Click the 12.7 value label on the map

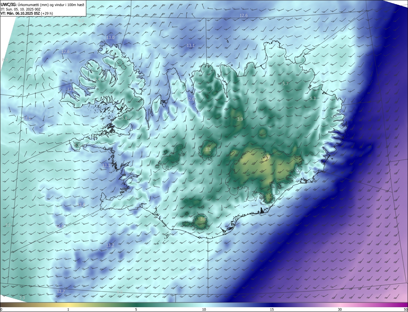(61, 291)
